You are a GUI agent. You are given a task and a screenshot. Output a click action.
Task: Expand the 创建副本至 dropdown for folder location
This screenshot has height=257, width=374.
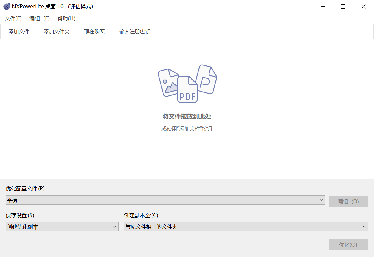tap(246, 227)
